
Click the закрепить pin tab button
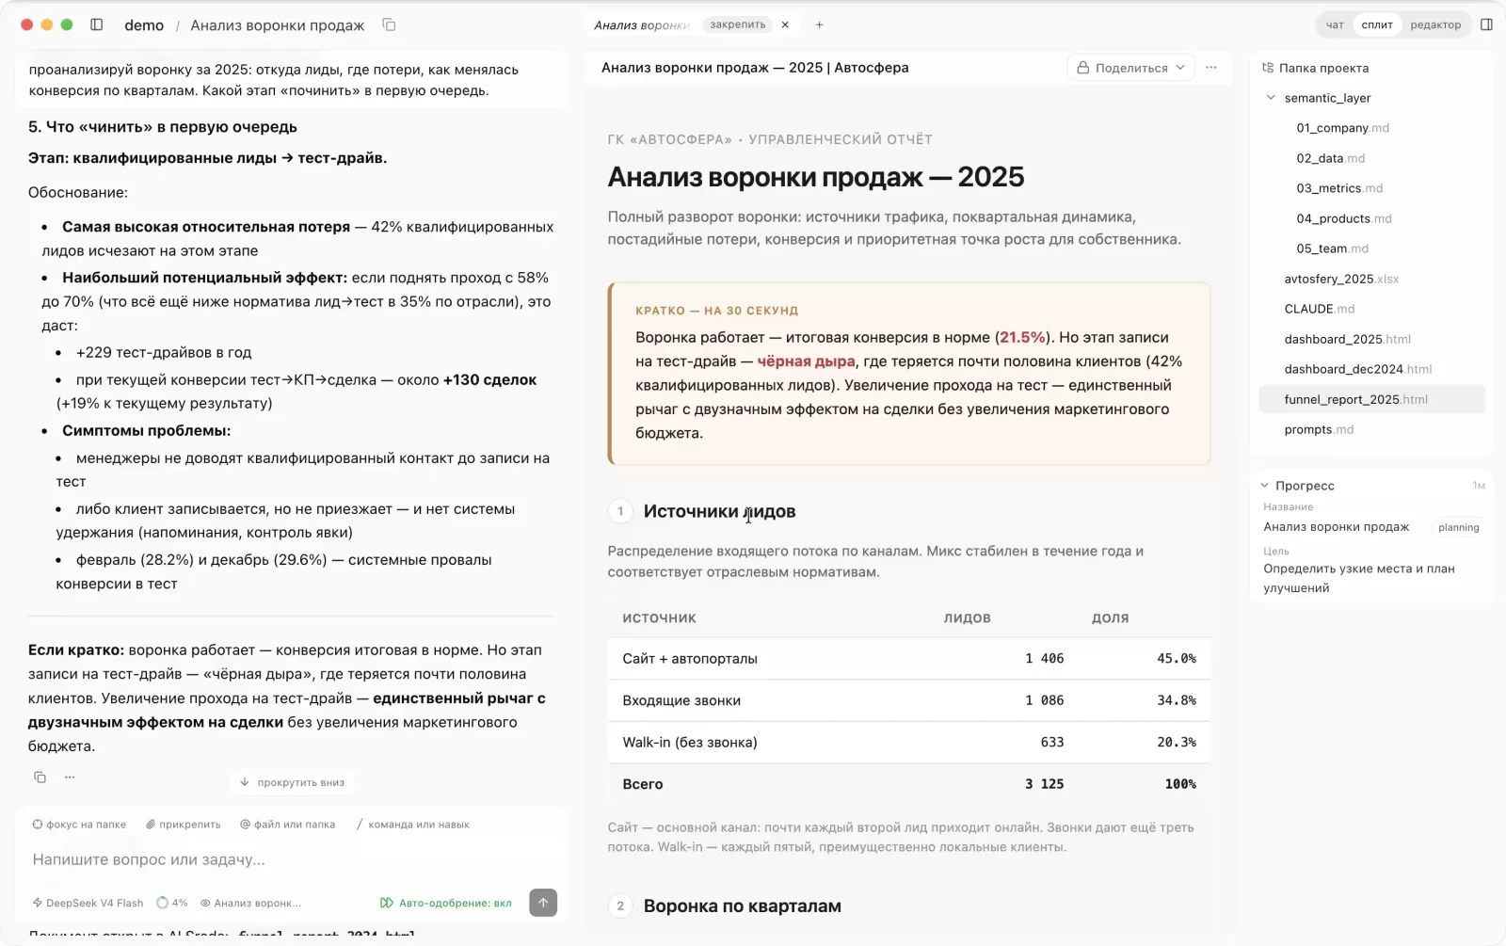[737, 24]
